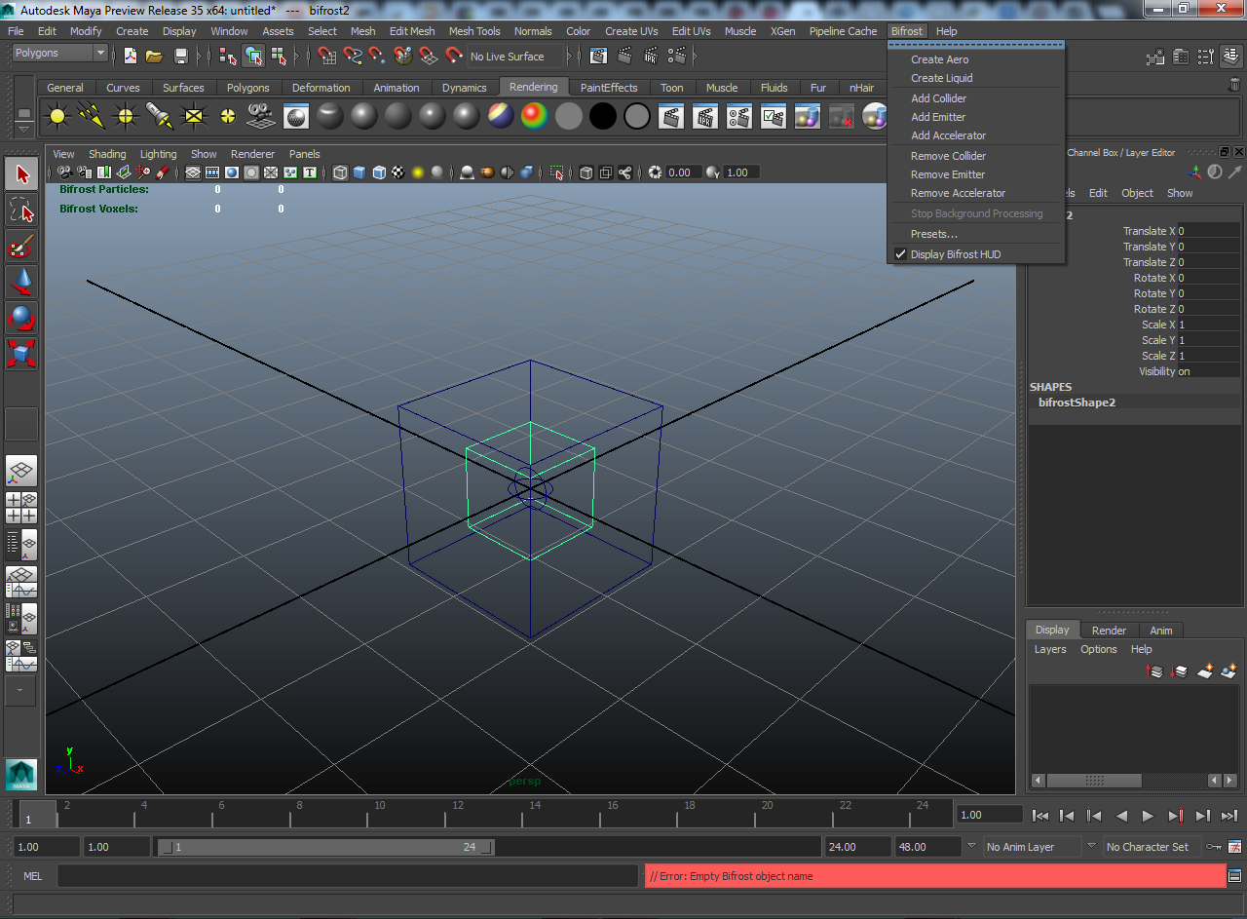Open the Polygons menu set dropdown
This screenshot has height=919, width=1247.
pos(59,53)
